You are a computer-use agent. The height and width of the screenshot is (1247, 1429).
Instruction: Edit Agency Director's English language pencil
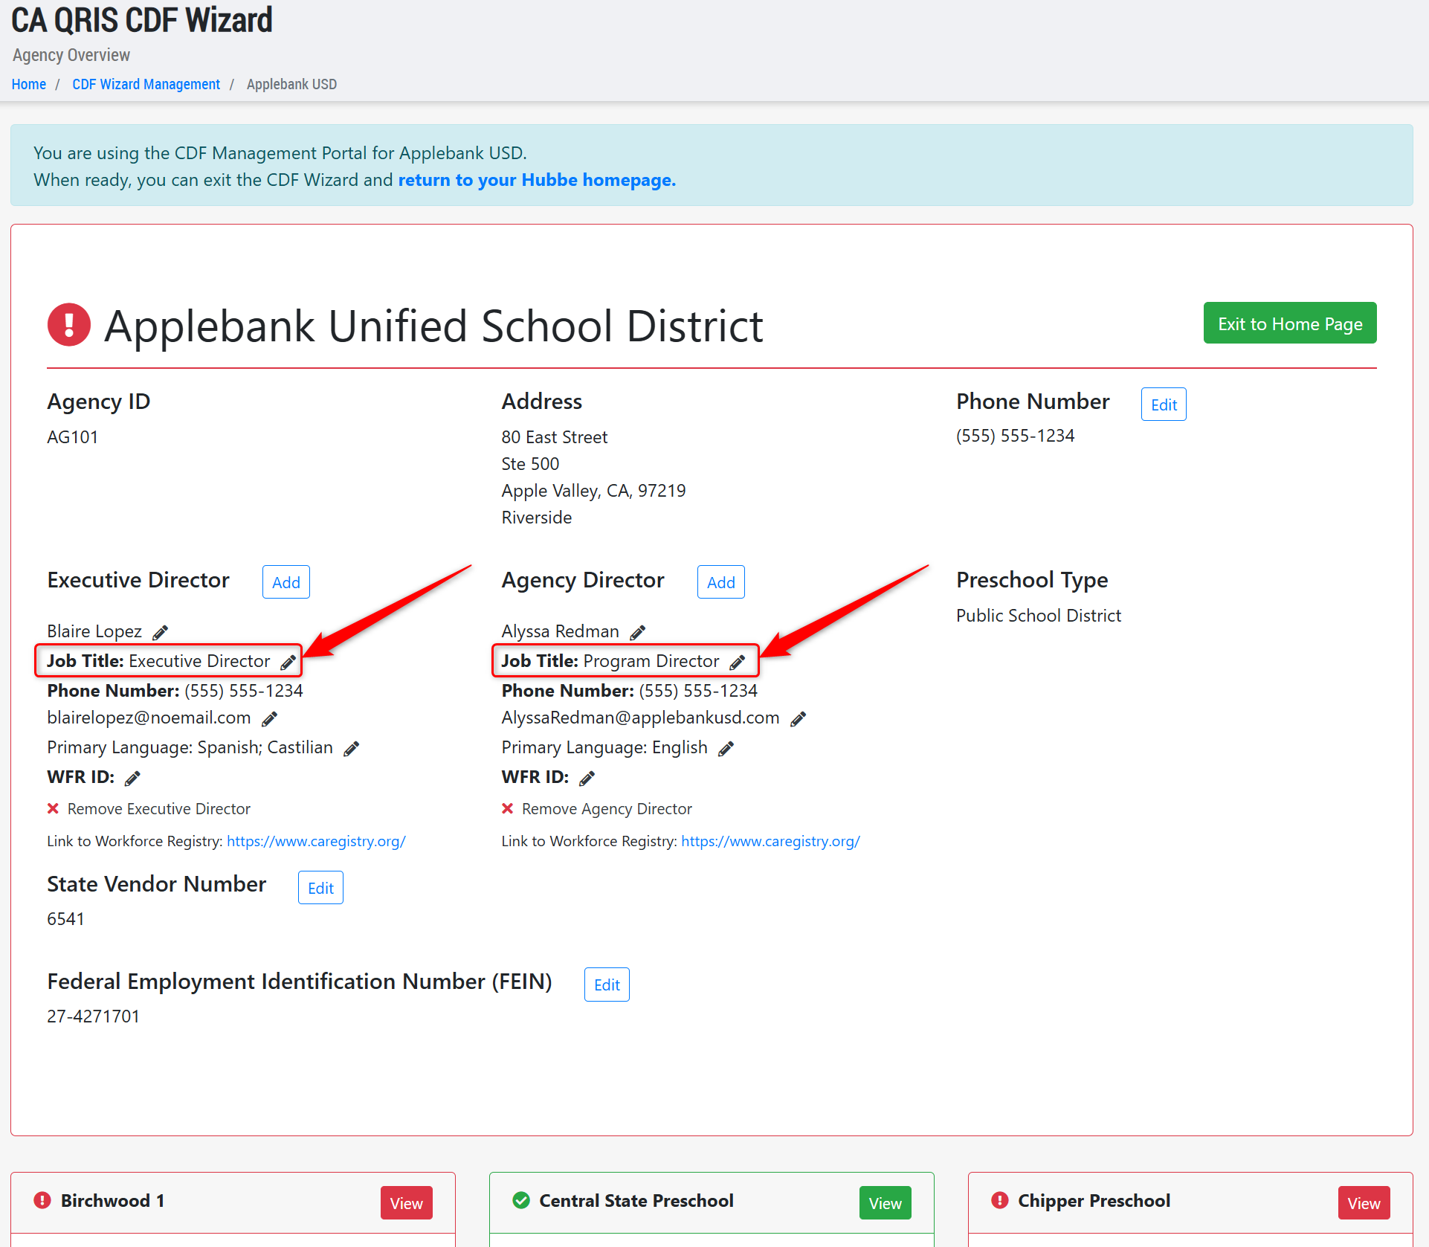coord(726,748)
